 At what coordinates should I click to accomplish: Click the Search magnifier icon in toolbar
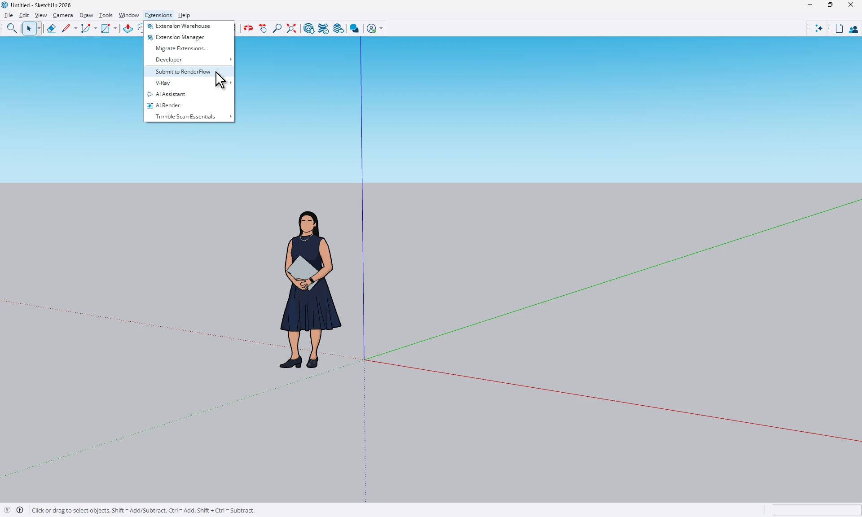tap(12, 29)
